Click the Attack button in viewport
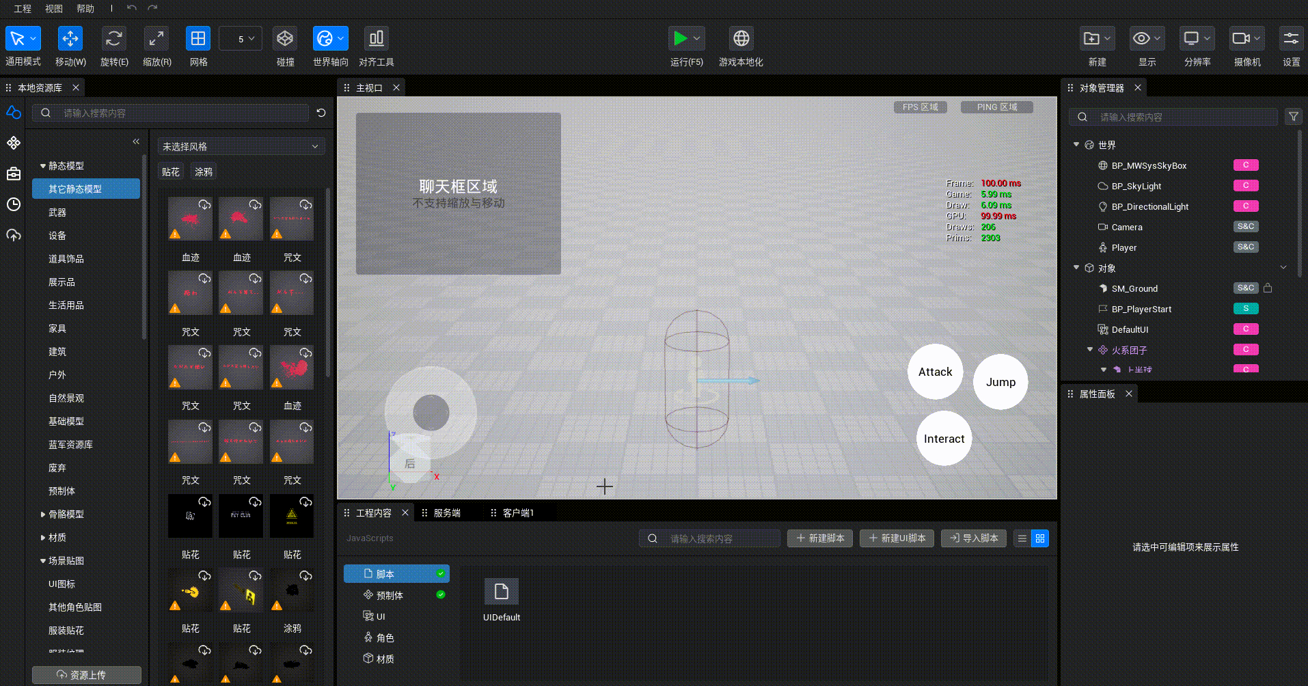The image size is (1308, 686). pos(935,372)
